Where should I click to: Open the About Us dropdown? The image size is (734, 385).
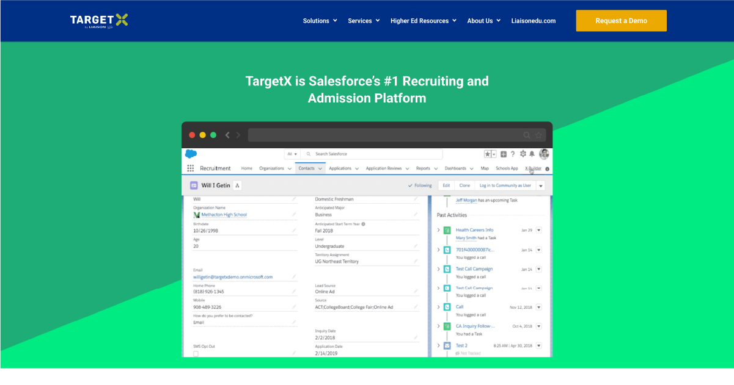tap(484, 21)
